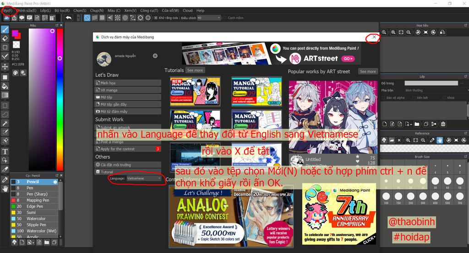Toggle radial snap guide

click(x=118, y=18)
